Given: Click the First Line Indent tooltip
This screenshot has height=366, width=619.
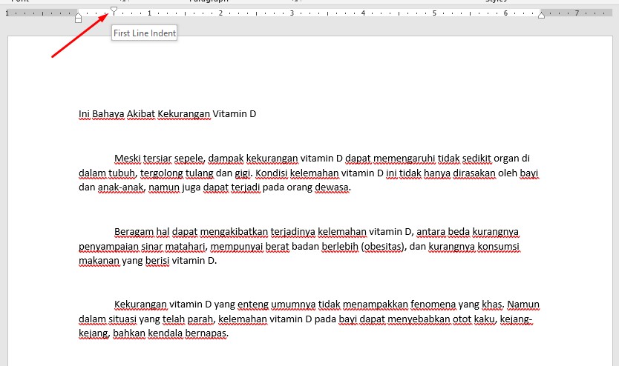Looking at the screenshot, I should 144,33.
